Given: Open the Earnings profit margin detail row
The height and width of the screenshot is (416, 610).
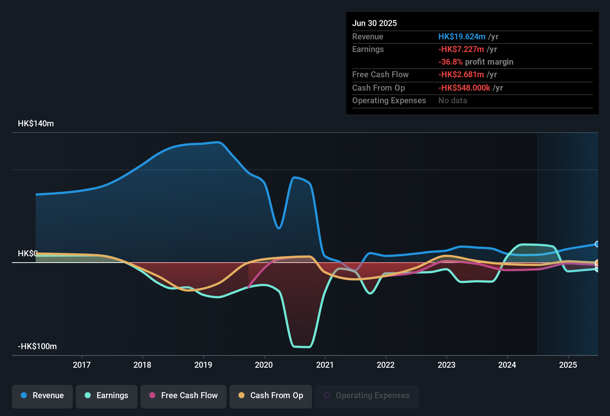Looking at the screenshot, I should click(476, 62).
